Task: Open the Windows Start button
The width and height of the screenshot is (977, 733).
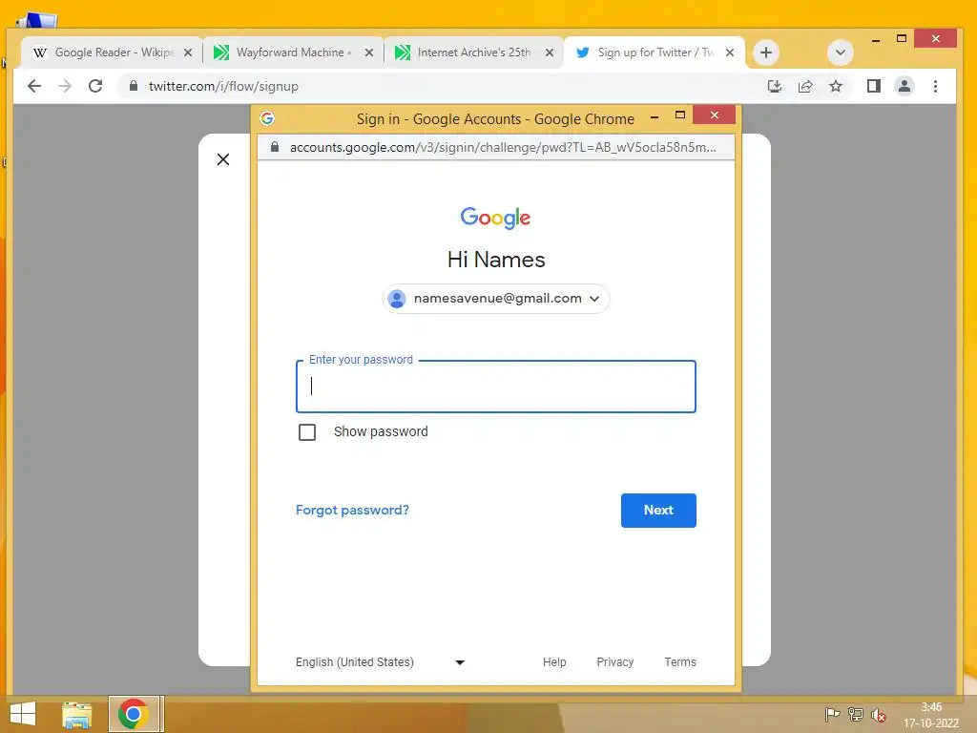Action: (x=23, y=714)
